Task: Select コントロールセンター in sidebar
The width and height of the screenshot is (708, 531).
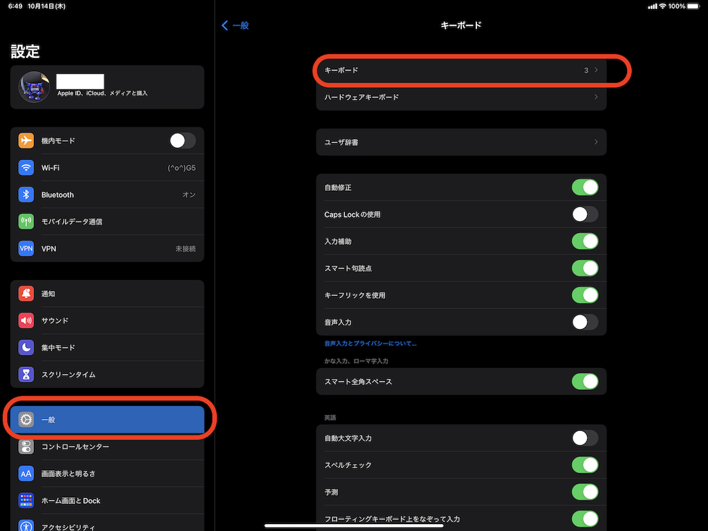Action: pyautogui.click(x=75, y=447)
